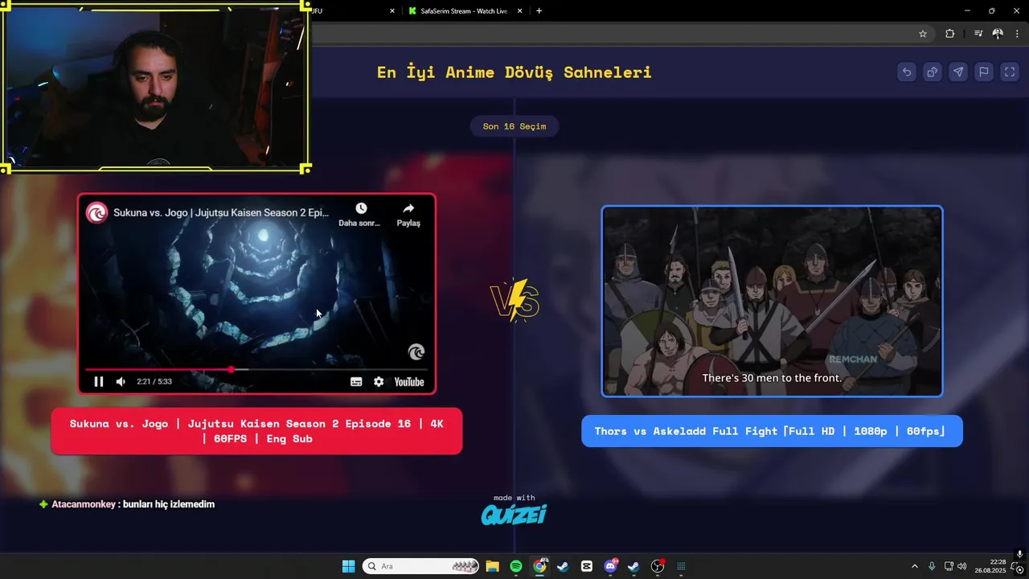Toggle fullscreen with the Quizei corner-brackets icon
Image resolution: width=1029 pixels, height=579 pixels.
[1010, 72]
